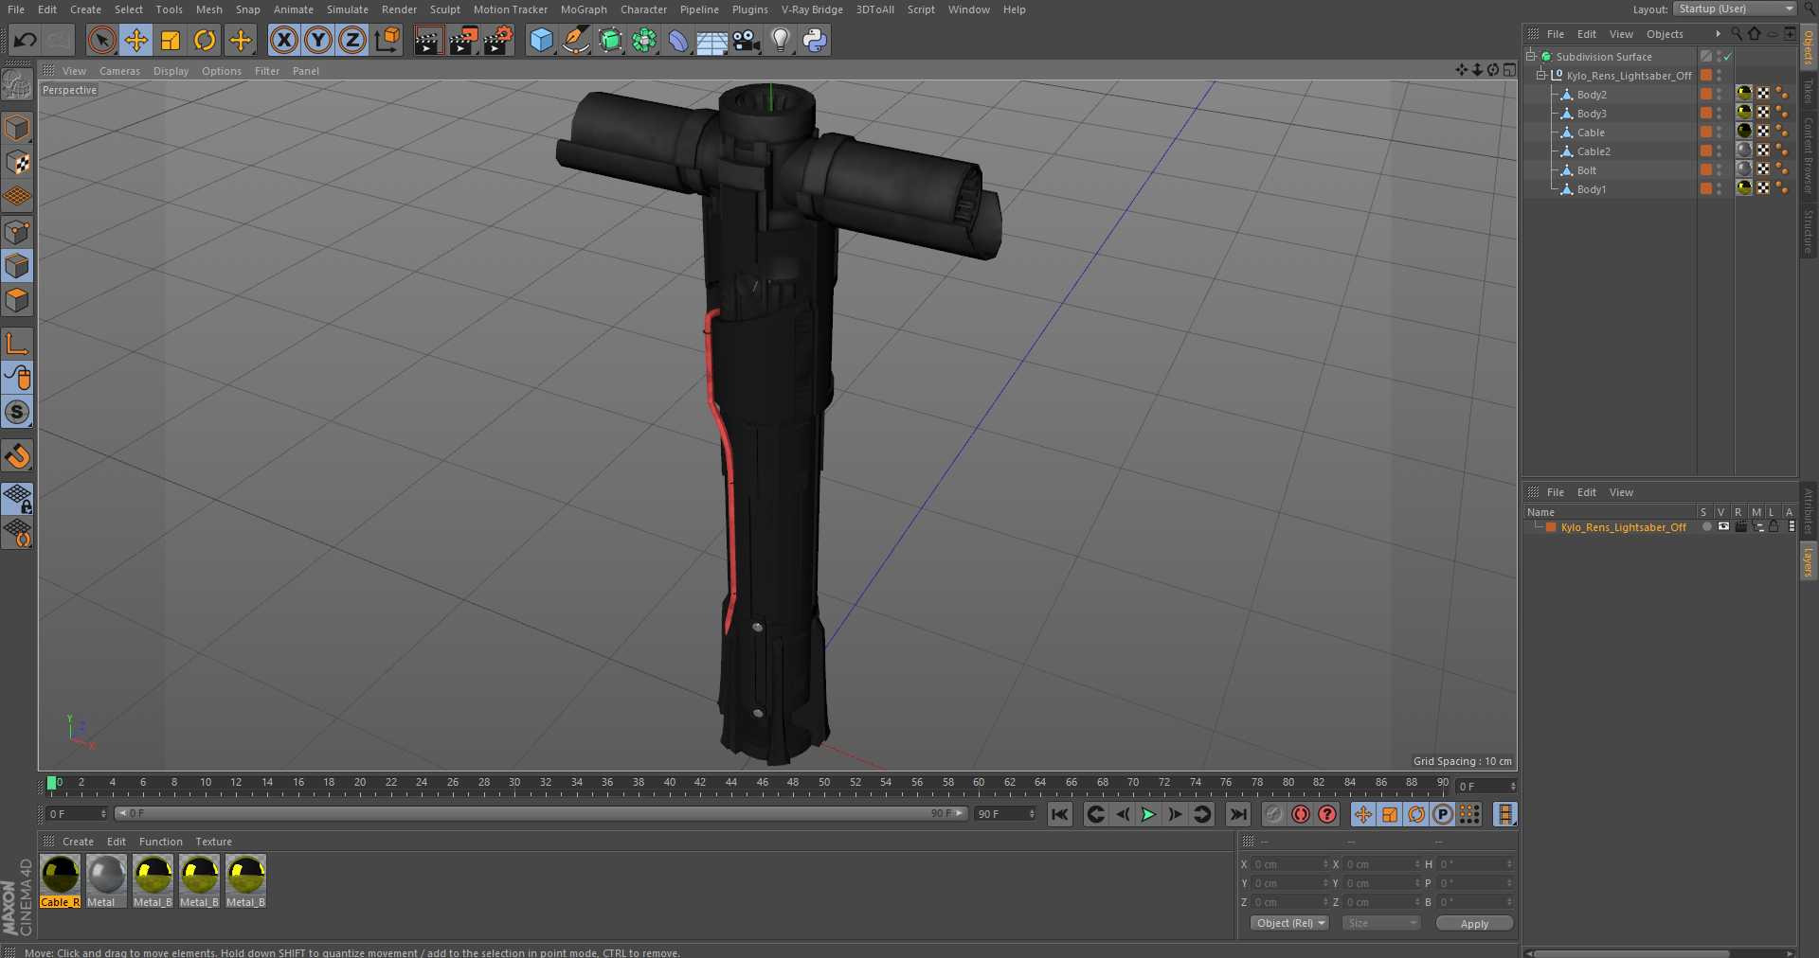
Task: Add a Cube primitive object
Action: pos(541,40)
